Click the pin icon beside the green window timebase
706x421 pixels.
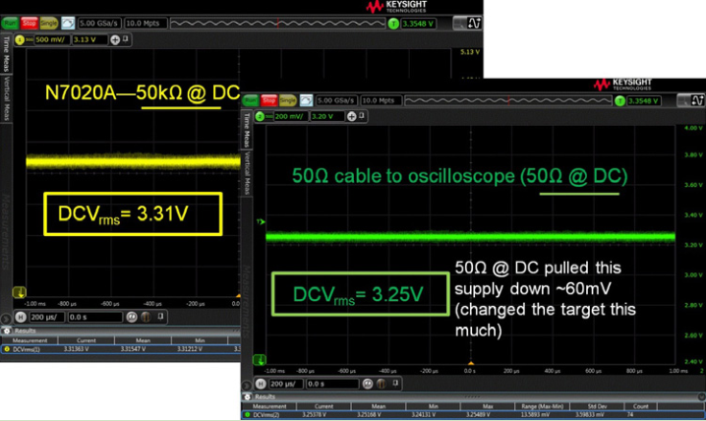point(395,384)
